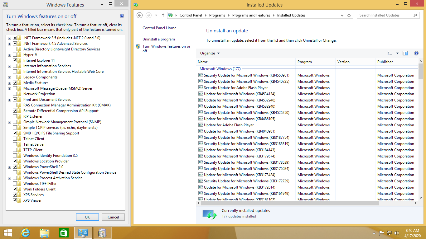The height and width of the screenshot is (239, 426).
Task: Click the Windows Start button
Action: 8,233
